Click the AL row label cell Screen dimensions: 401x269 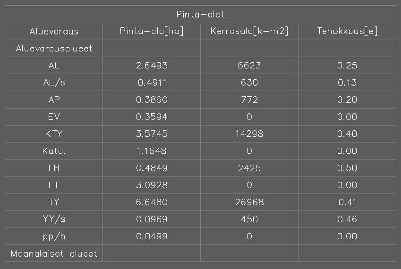pos(54,66)
